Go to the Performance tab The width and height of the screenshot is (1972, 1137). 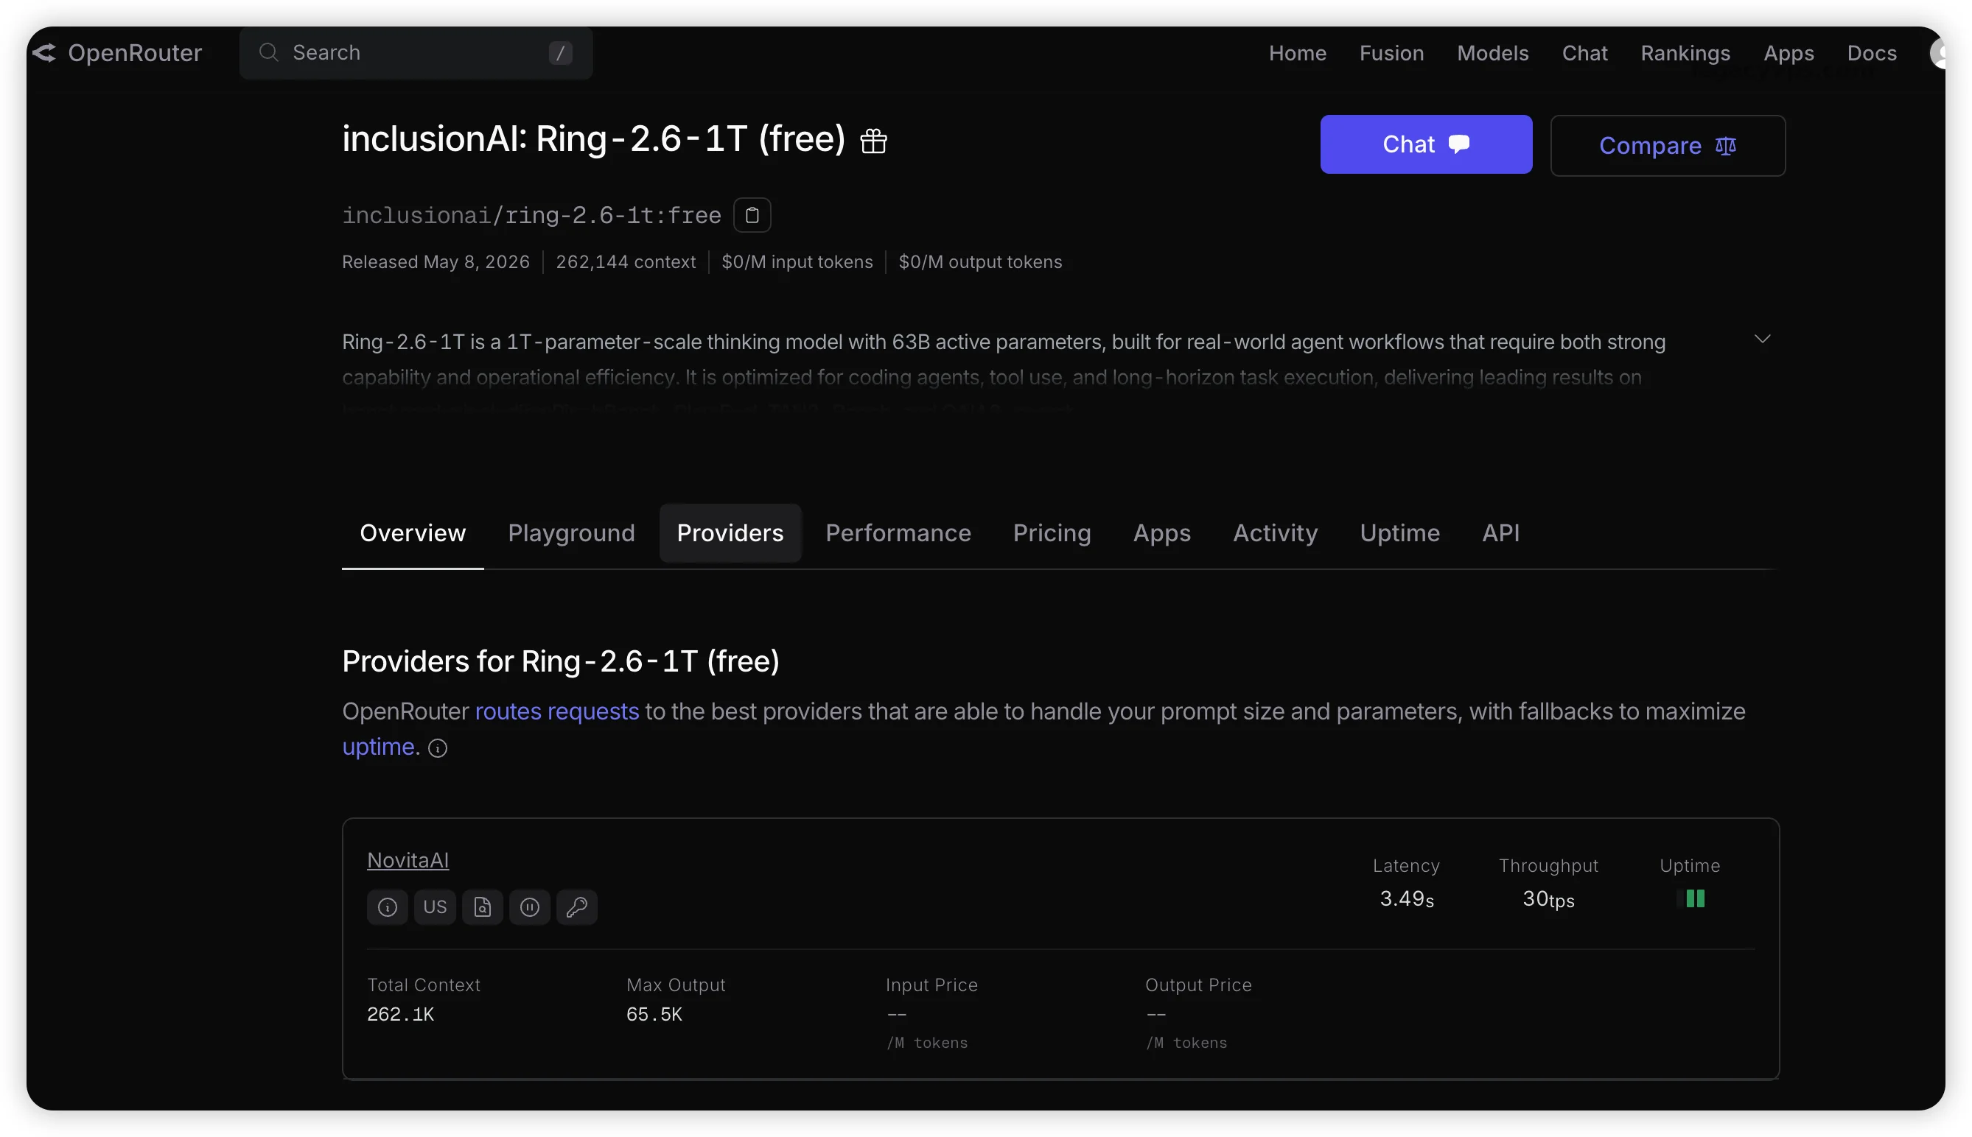click(x=898, y=532)
